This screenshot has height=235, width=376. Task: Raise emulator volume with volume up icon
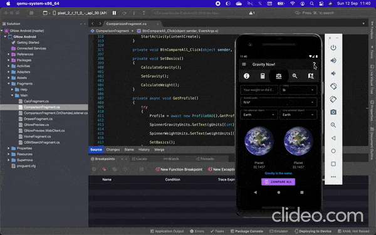[x=333, y=60]
